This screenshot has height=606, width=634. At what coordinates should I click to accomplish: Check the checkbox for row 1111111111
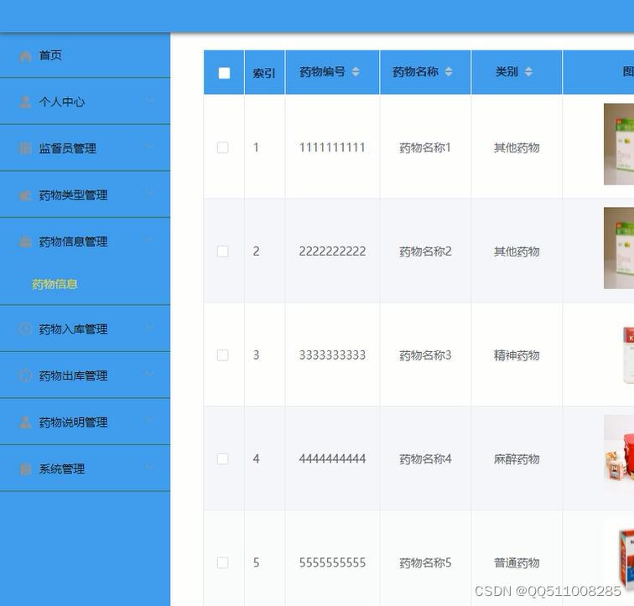pyautogui.click(x=223, y=148)
